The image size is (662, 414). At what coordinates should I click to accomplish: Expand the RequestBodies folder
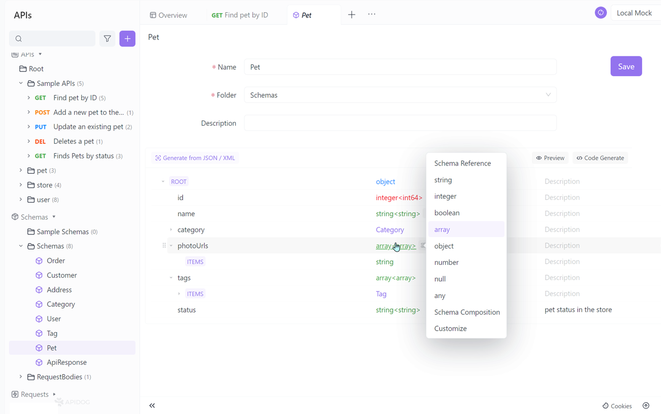[x=21, y=377]
